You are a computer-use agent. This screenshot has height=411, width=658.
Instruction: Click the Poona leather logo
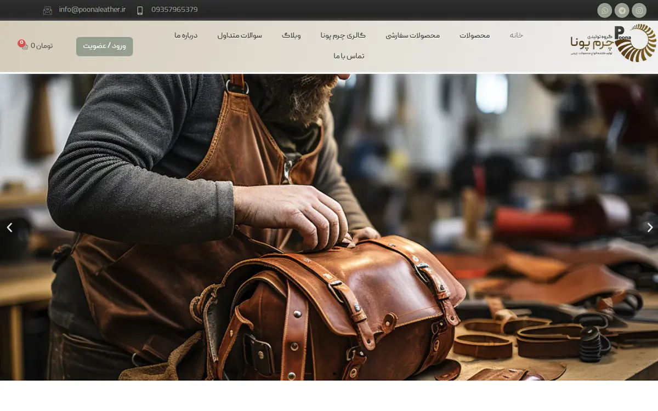[613, 43]
